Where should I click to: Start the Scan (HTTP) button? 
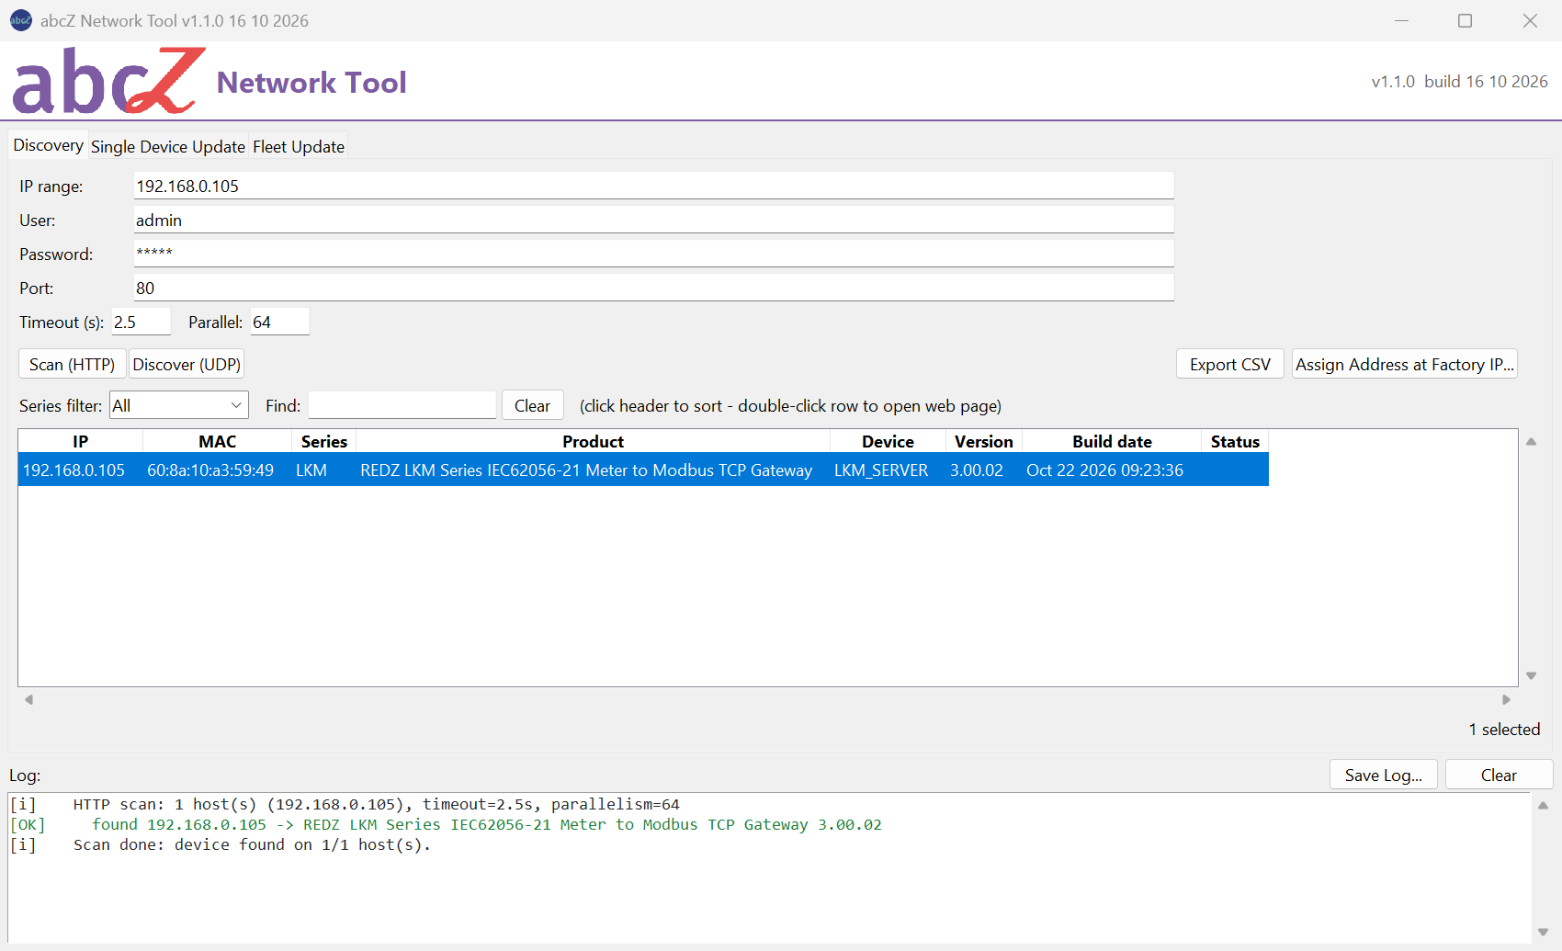click(x=72, y=364)
